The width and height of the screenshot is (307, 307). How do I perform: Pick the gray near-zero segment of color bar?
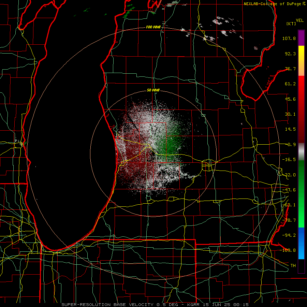pos(301,152)
